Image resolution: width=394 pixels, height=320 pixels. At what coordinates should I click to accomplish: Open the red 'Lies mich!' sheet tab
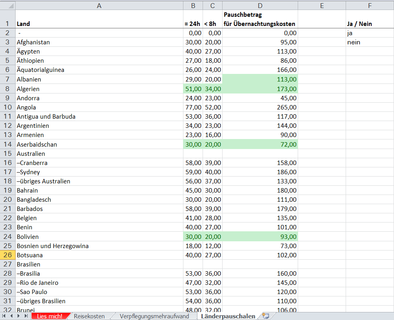coord(50,316)
